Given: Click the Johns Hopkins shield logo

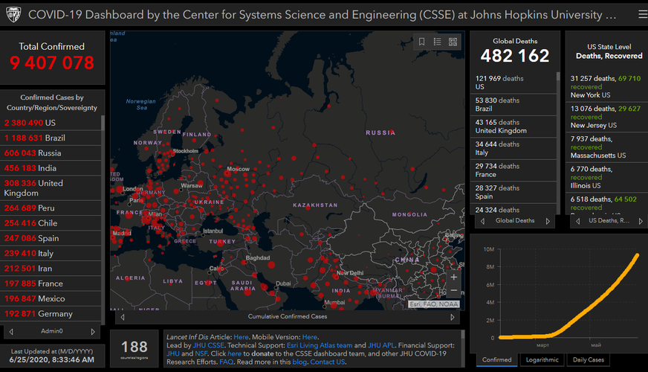Looking at the screenshot, I should point(13,14).
